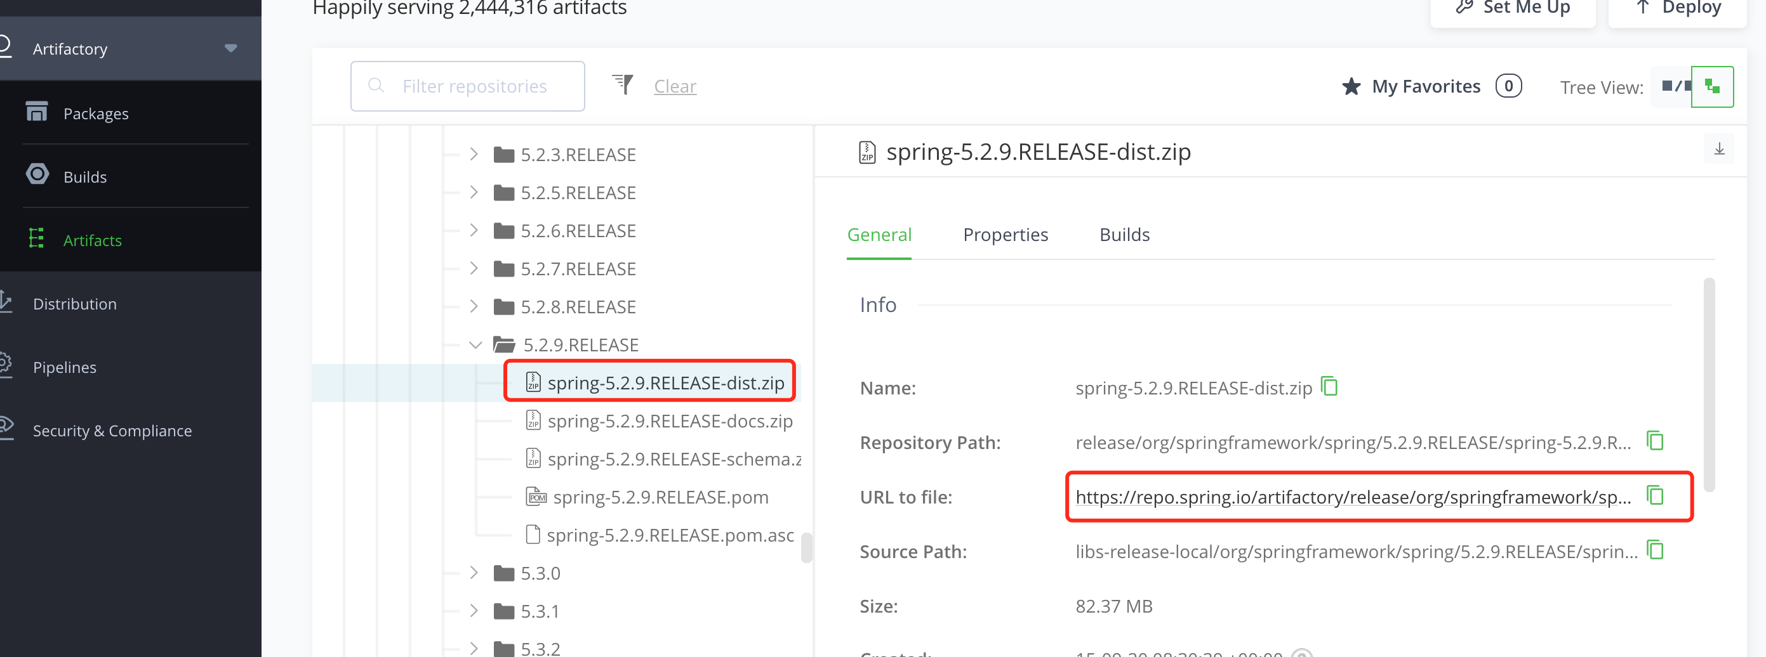Expand the 5.2.7.RELEASE folder chevron
Viewport: 1766px width, 657px height.
(x=474, y=268)
